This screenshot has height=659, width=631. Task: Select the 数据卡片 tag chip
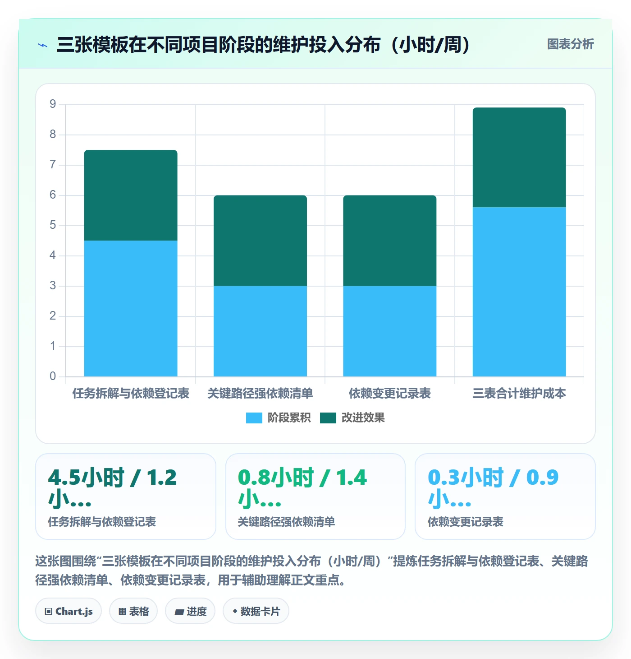(x=256, y=611)
